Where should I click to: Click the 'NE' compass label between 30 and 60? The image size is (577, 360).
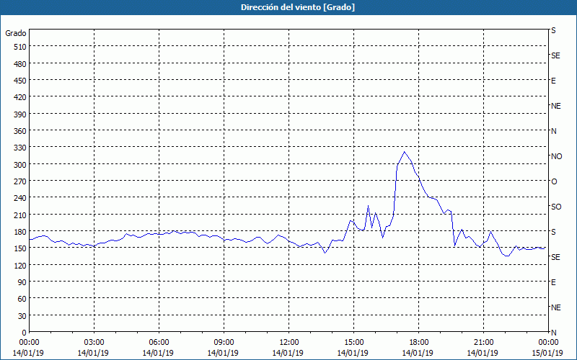(x=555, y=307)
